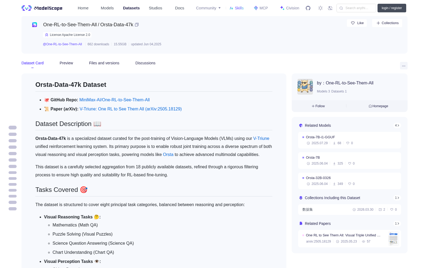Open the Related Papers thumbnail preview
The image size is (429, 268).
tap(393, 238)
